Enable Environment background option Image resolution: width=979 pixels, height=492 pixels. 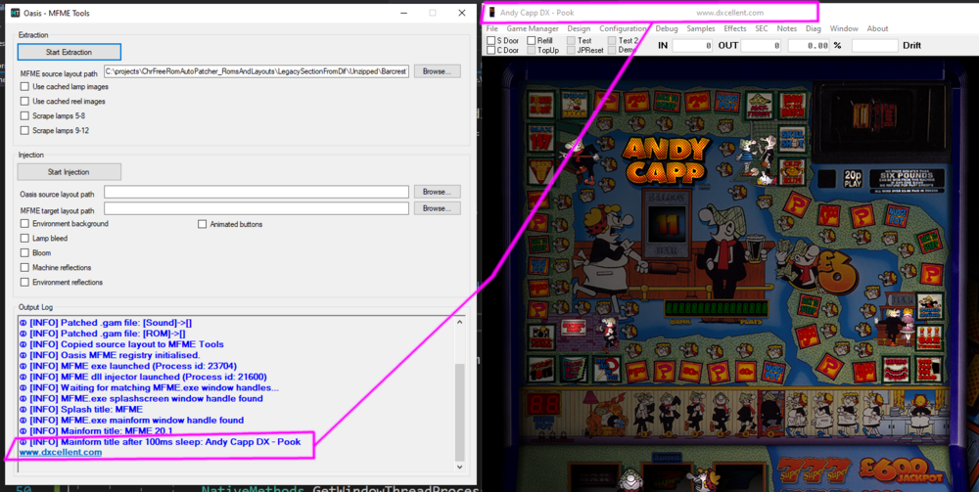pos(25,223)
